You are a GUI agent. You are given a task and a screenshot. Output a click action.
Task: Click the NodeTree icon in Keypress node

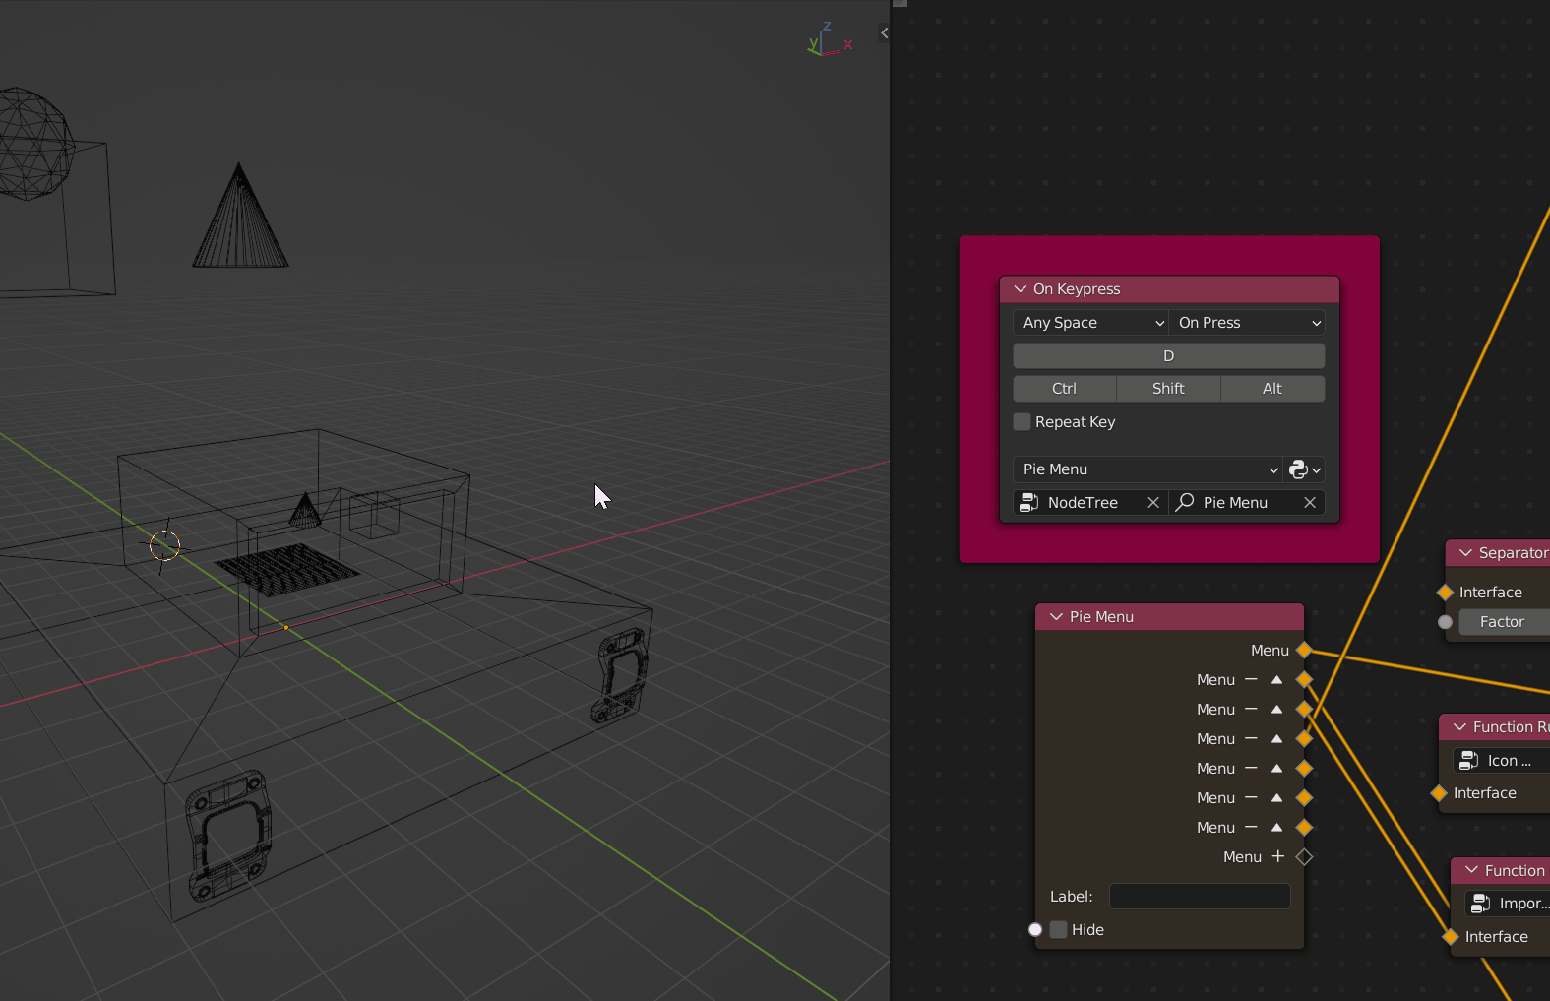[x=1029, y=503]
